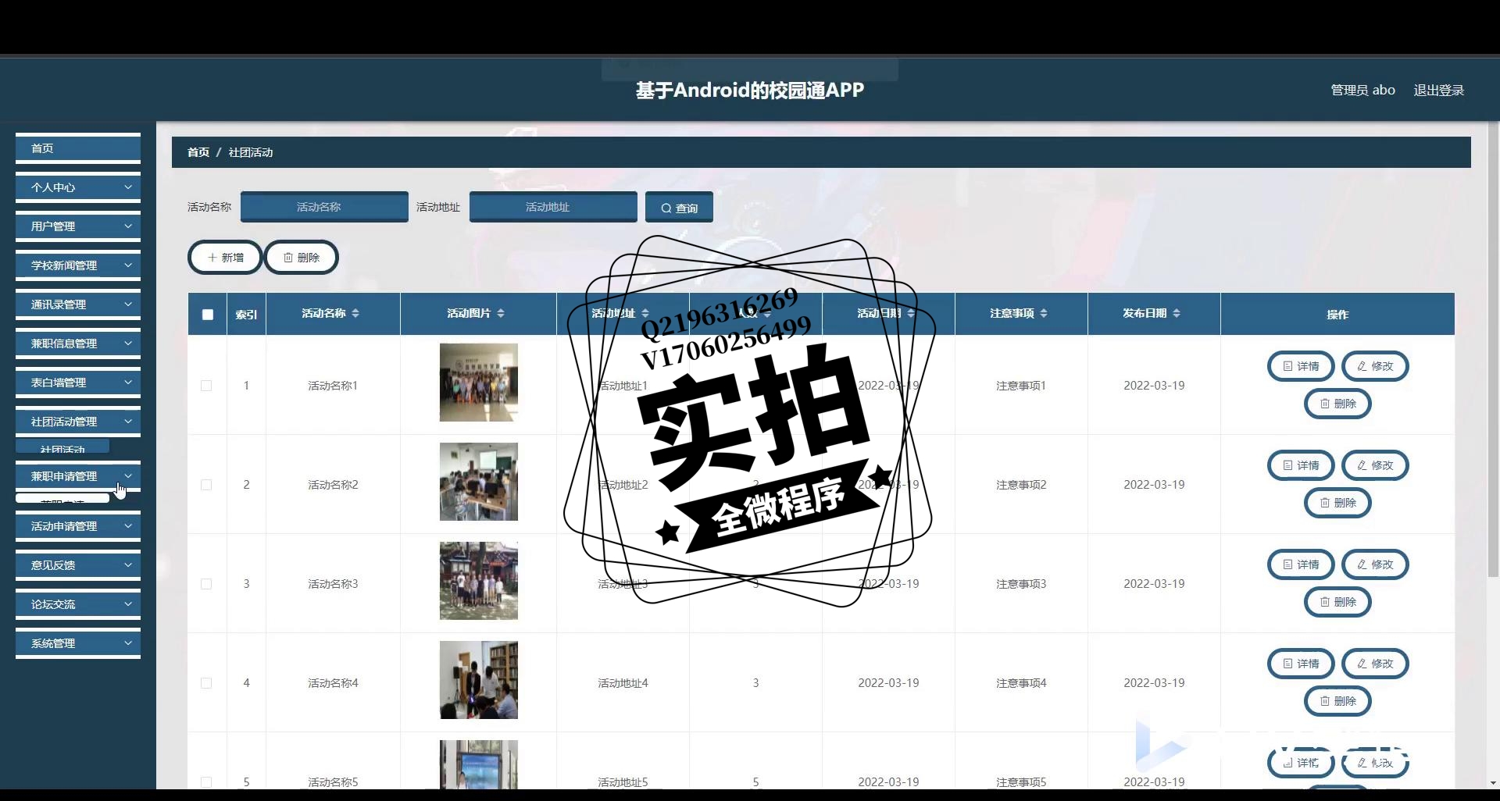Click the top 删除 batch delete button

(x=302, y=258)
